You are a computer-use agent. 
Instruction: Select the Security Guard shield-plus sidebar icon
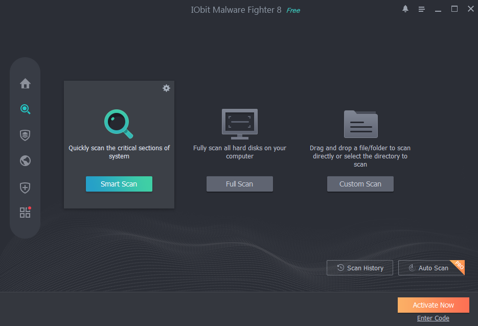[25, 188]
